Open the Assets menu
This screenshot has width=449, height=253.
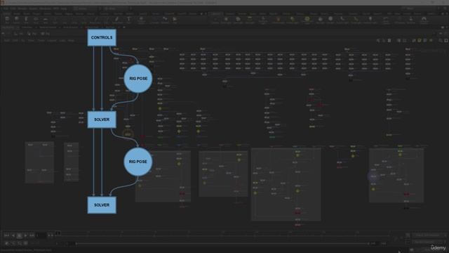pyautogui.click(x=33, y=8)
